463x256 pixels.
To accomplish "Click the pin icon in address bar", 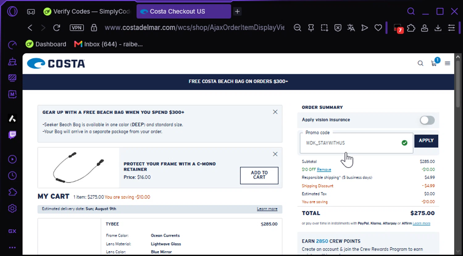I will pyautogui.click(x=311, y=28).
